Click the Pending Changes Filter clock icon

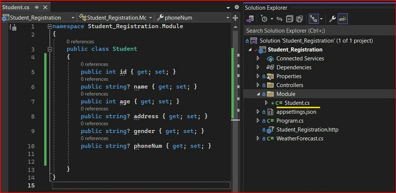264,19
